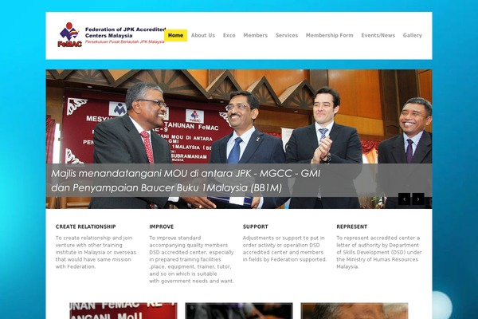Visit the Events/News section

tap(378, 35)
